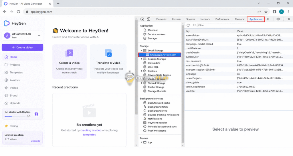Switch to the Network tab
The height and width of the screenshot is (156, 293).
coord(205,19)
